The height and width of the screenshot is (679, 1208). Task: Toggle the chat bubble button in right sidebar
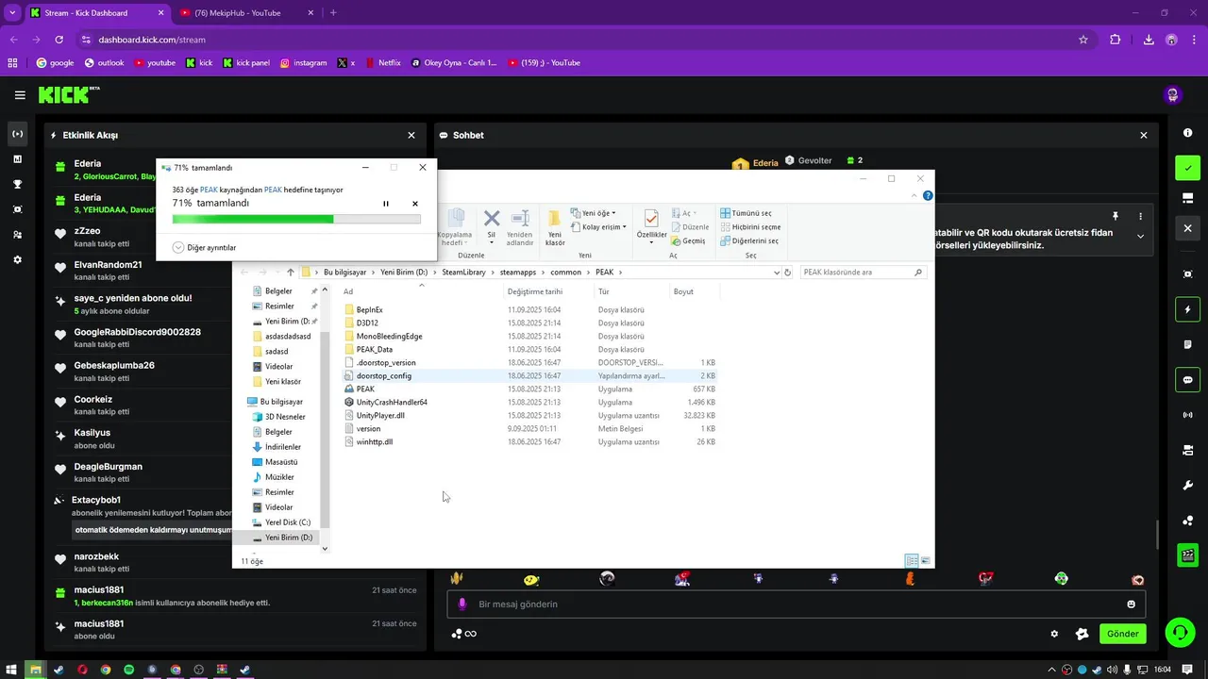click(1188, 380)
